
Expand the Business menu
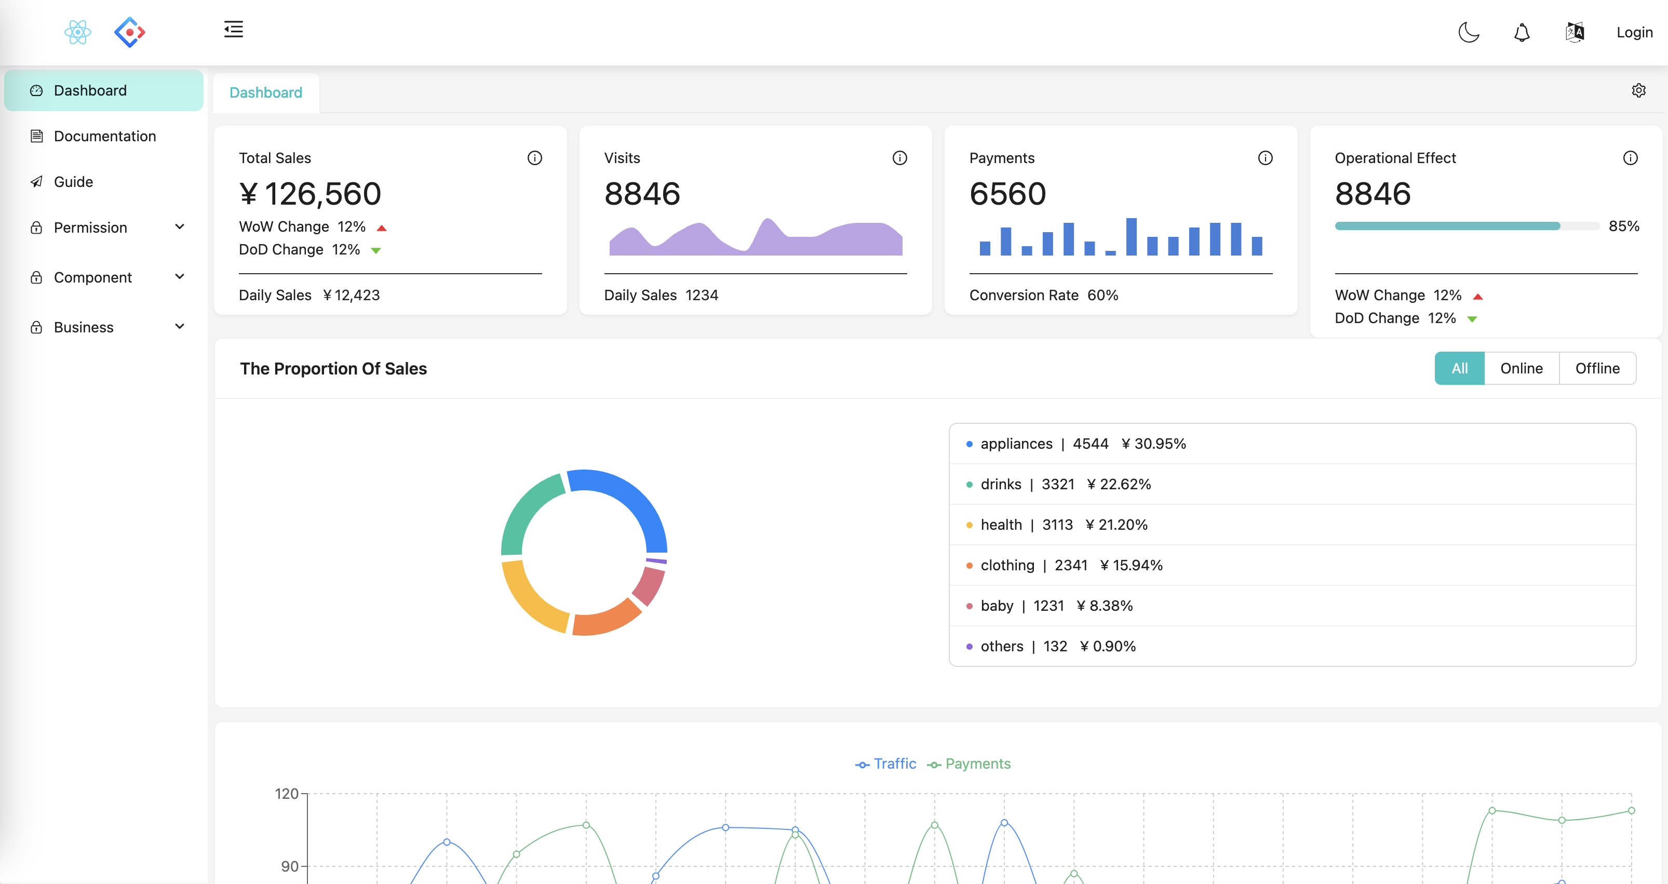[83, 327]
